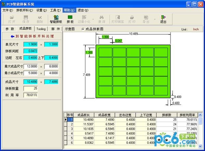The height and width of the screenshot is (151, 205).
Task: Click the 序号 column header
Action: [70, 115]
